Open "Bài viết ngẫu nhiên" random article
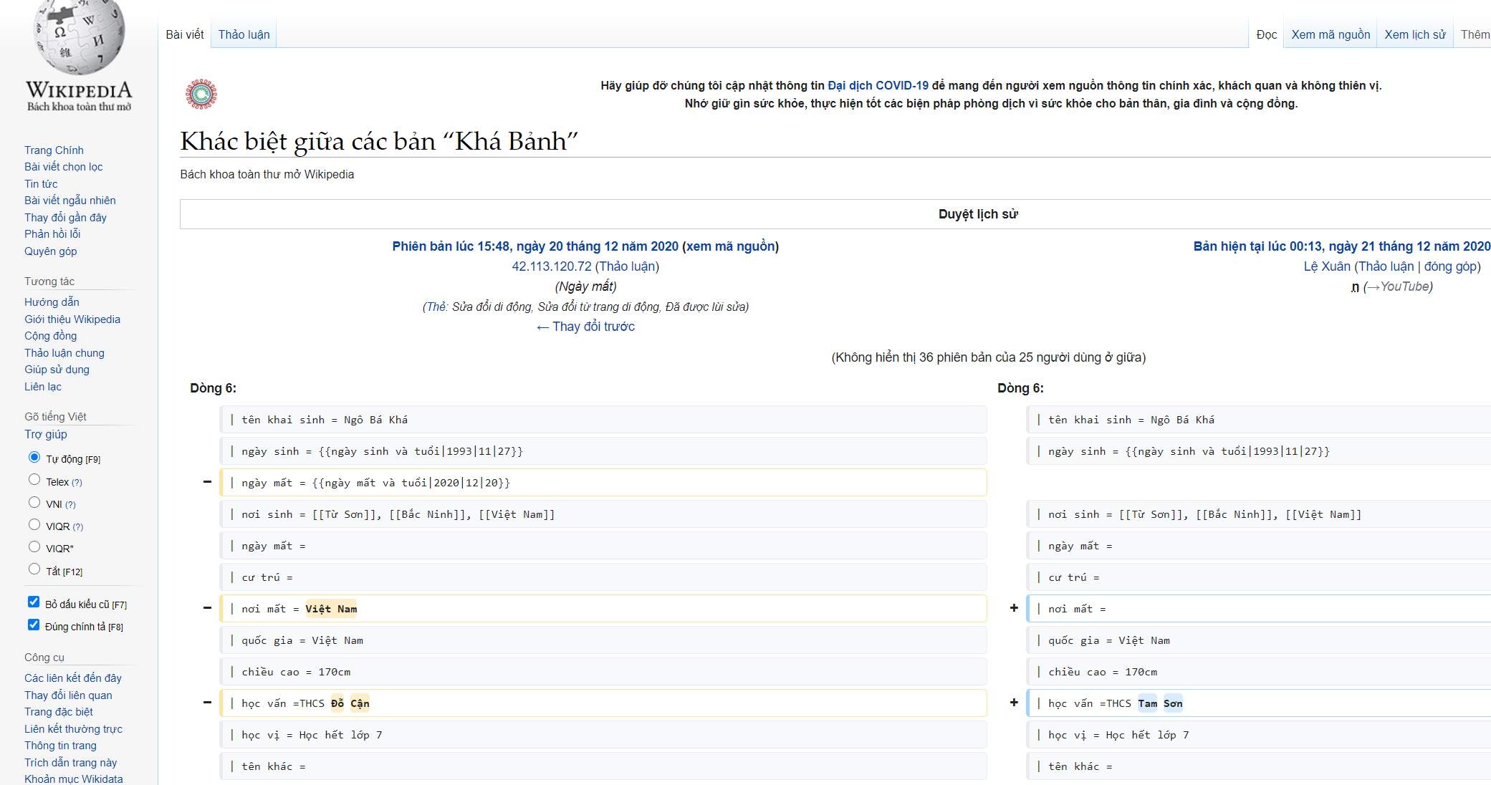This screenshot has width=1491, height=785. pyautogui.click(x=70, y=201)
